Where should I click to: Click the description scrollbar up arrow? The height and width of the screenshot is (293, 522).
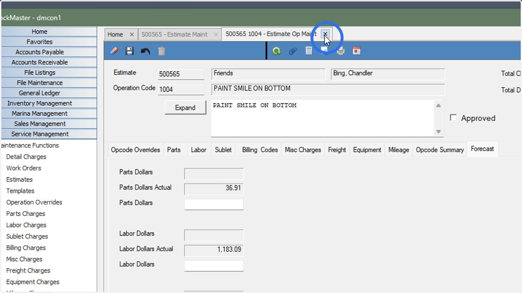[438, 105]
